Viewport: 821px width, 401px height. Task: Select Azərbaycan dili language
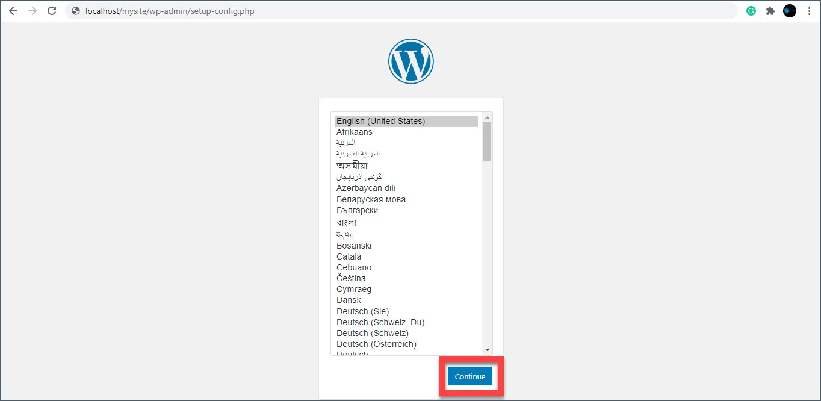pyautogui.click(x=406, y=188)
